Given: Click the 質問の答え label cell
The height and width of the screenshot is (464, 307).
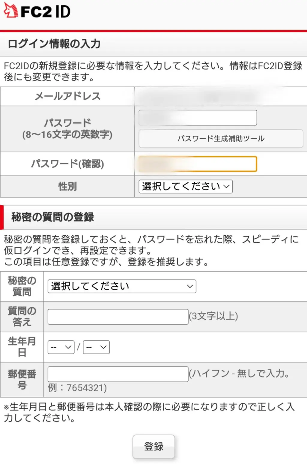Looking at the screenshot, I should pos(22,317).
